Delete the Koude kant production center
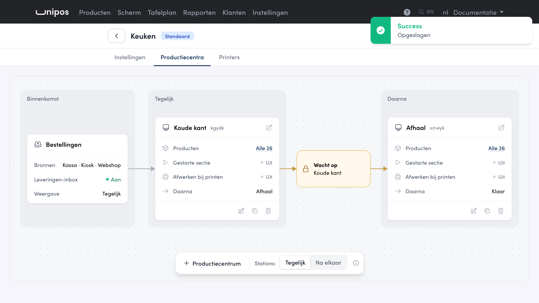The image size is (539, 303). 268,211
